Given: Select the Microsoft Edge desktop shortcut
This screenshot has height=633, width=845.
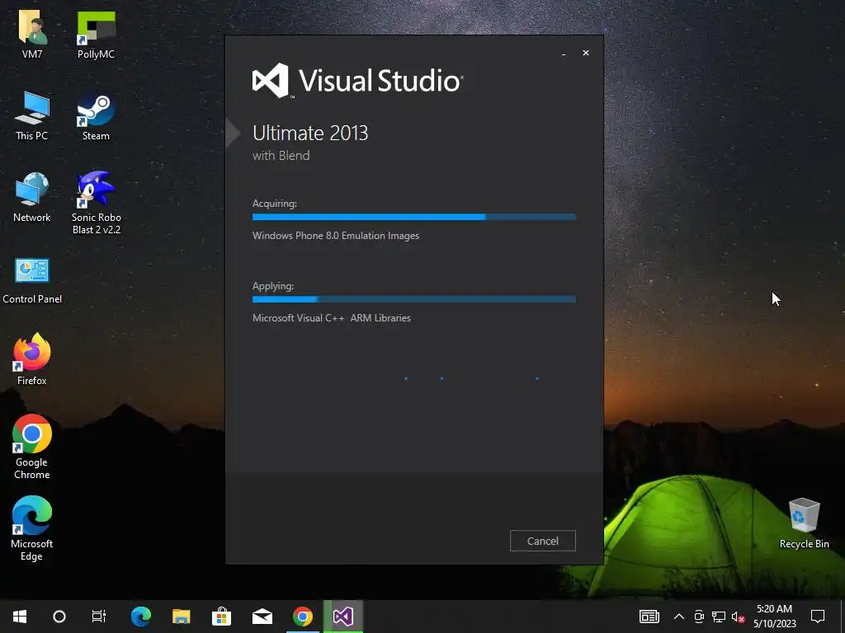Looking at the screenshot, I should 32,528.
